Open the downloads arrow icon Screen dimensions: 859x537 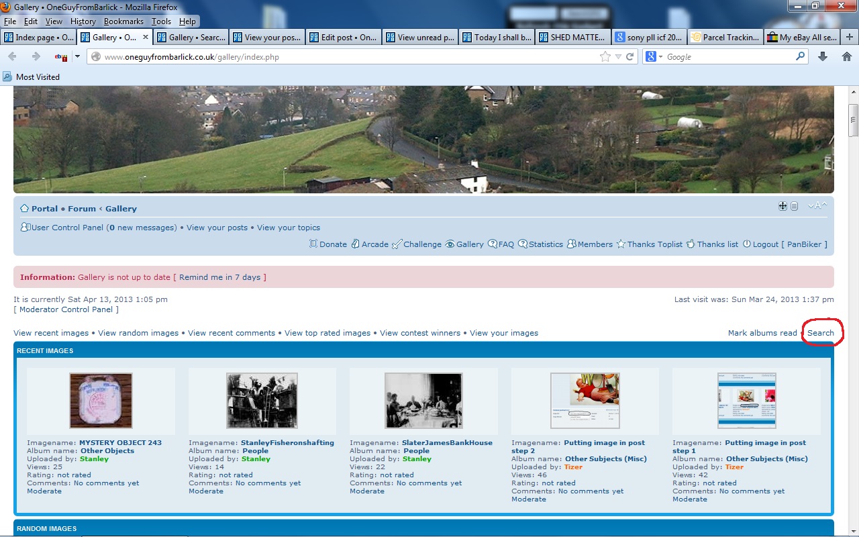[x=823, y=57]
